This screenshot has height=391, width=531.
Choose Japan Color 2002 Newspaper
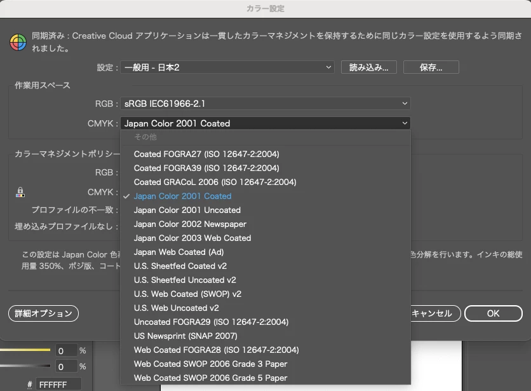pos(265,224)
